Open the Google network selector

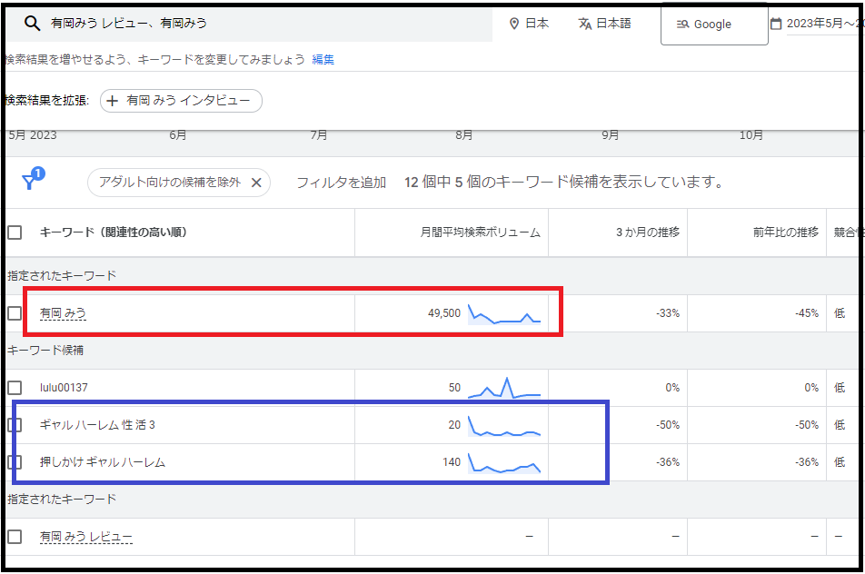[x=713, y=25]
